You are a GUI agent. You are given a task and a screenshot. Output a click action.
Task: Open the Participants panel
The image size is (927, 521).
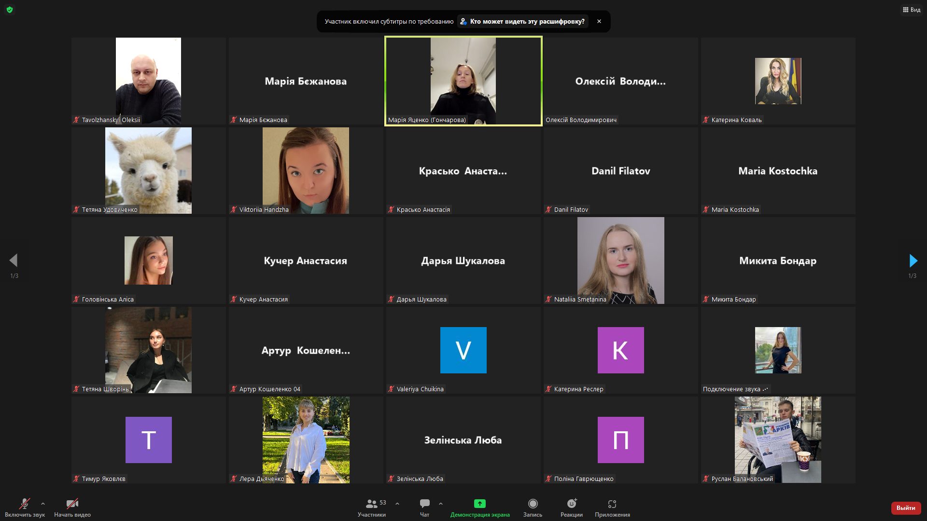372,507
